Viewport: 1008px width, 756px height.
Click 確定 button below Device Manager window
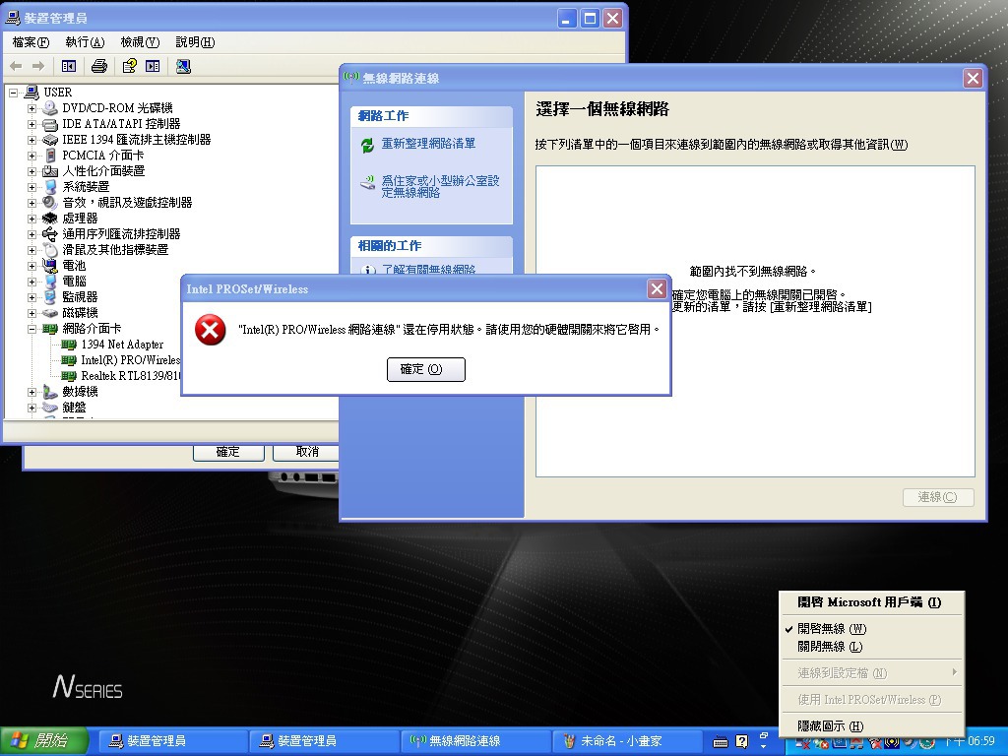point(228,452)
